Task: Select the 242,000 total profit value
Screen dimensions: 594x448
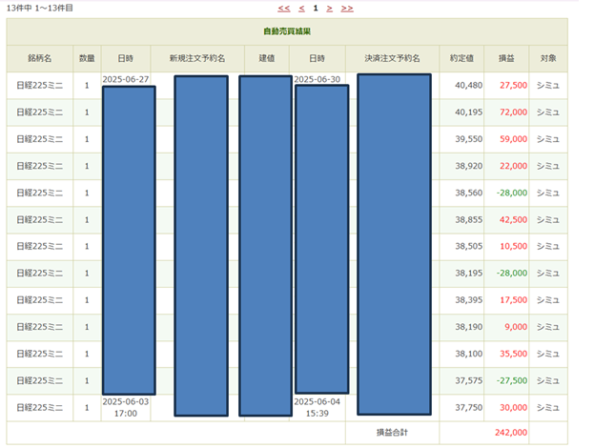Action: 511,433
